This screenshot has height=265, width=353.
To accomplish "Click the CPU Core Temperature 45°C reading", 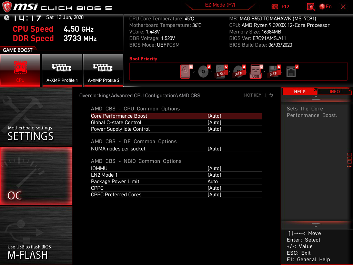I will tap(162, 19).
